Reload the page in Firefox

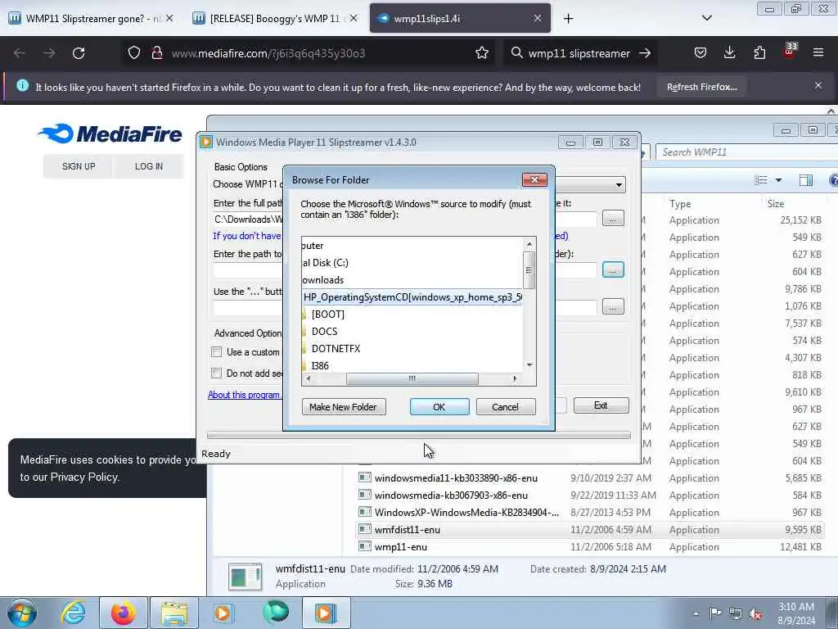79,53
